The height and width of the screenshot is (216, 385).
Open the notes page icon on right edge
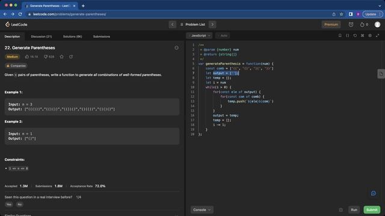click(x=381, y=74)
